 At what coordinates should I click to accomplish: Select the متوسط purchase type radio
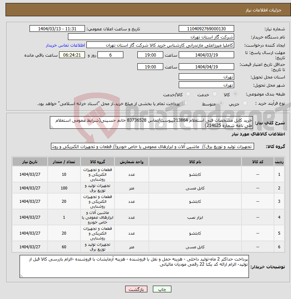pyautogui.click(x=221, y=103)
